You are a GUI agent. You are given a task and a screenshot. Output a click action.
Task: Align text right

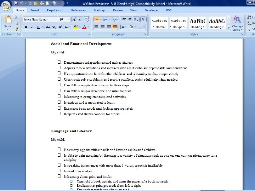pyautogui.click(x=109, y=27)
